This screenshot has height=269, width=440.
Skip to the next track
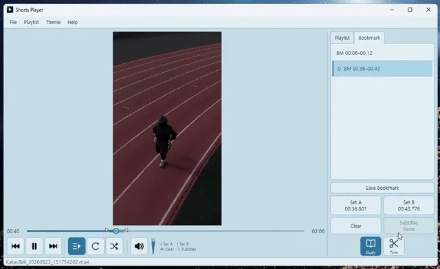53,246
